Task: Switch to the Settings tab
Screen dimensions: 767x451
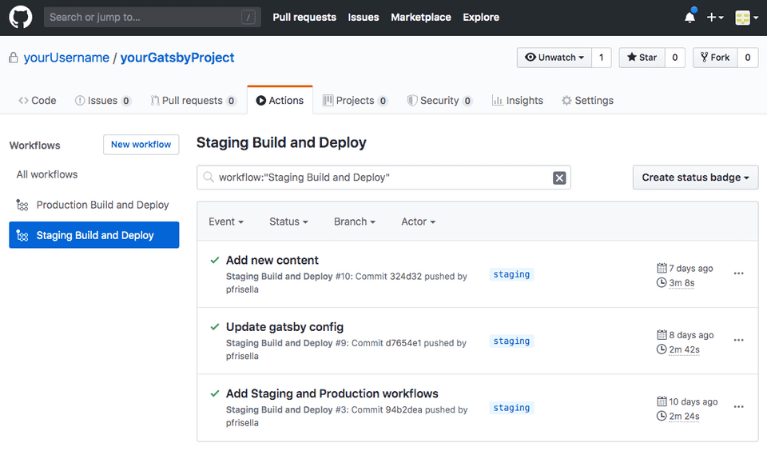Action: click(587, 101)
